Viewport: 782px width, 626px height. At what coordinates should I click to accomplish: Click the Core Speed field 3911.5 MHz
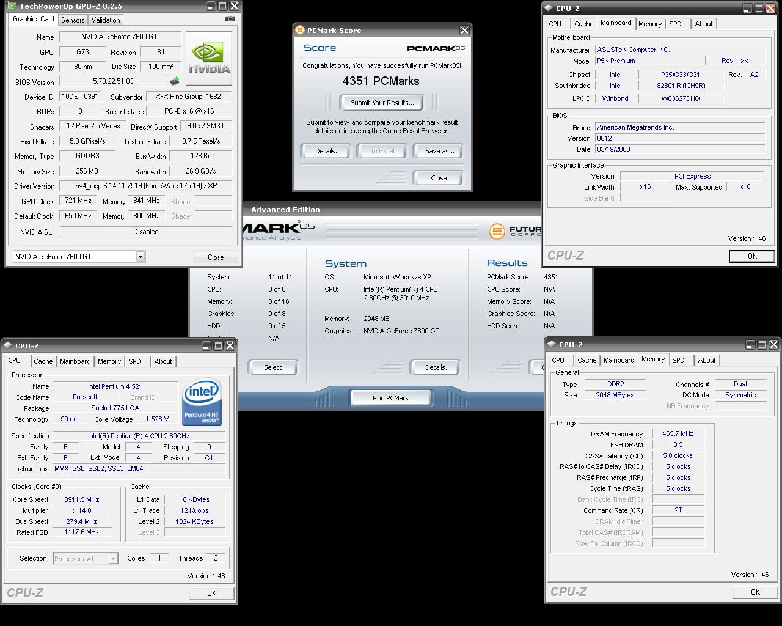click(x=82, y=499)
